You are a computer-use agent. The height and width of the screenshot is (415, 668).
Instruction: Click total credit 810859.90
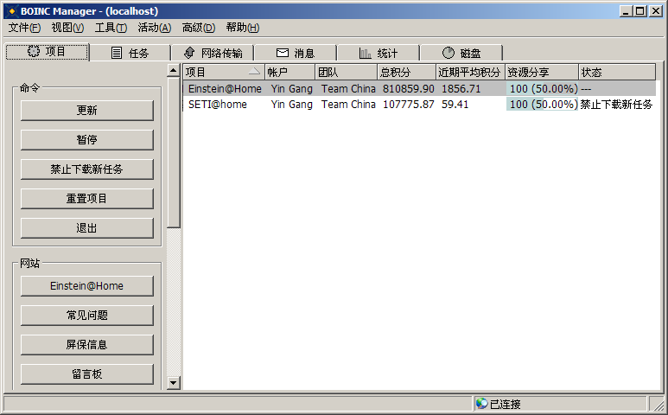(x=408, y=89)
